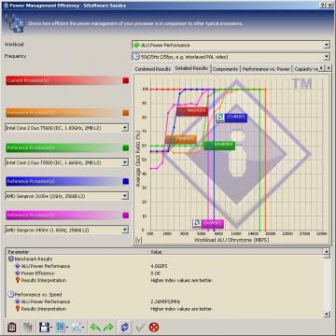Click the Power Efficiency row icon
This screenshot has height=336, width=336.
(x=18, y=273)
